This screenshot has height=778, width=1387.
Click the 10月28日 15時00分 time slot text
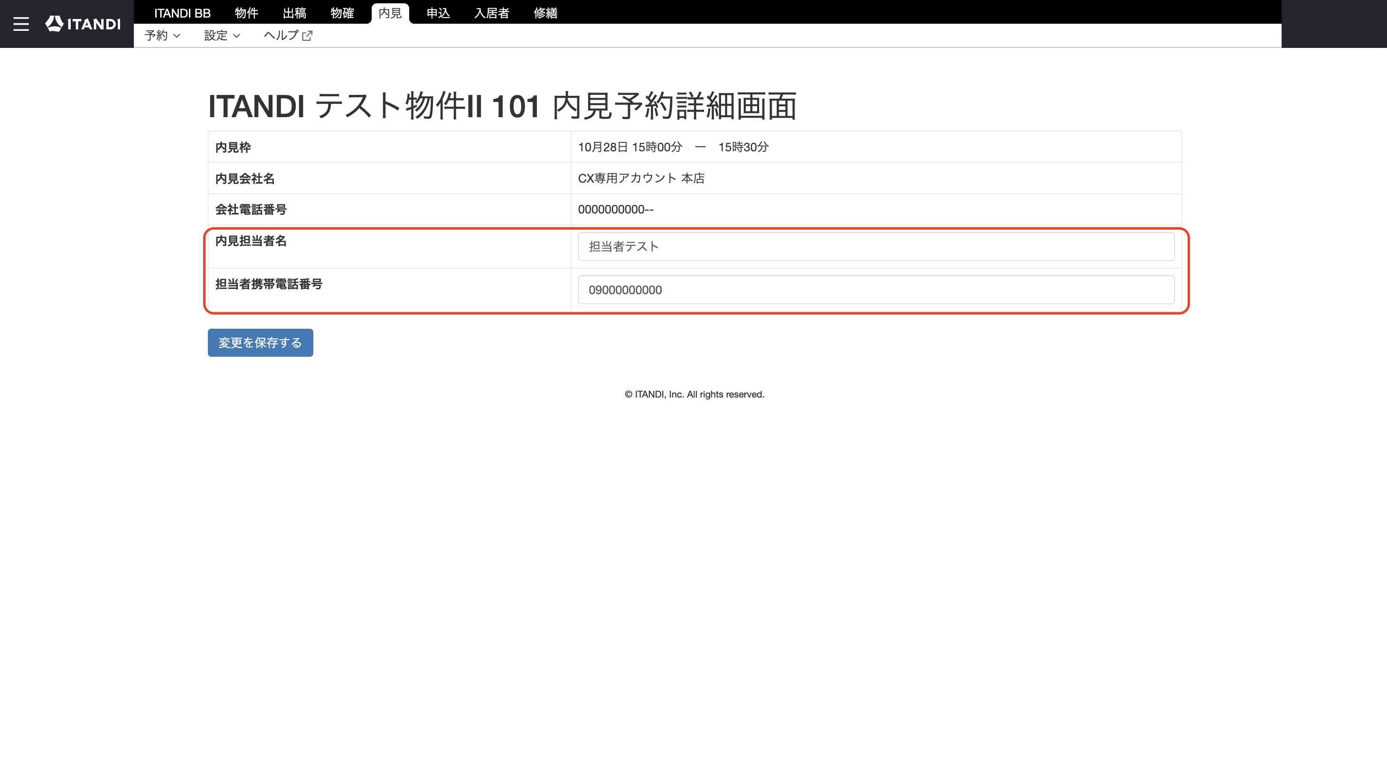(630, 147)
